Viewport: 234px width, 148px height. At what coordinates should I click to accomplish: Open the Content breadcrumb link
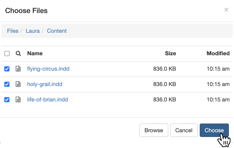[x=57, y=31]
